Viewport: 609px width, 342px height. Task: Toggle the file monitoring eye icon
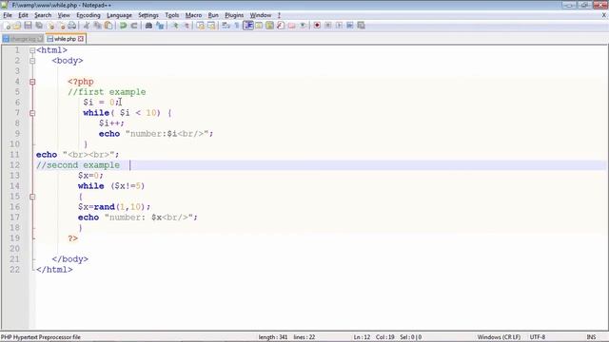(x=303, y=26)
